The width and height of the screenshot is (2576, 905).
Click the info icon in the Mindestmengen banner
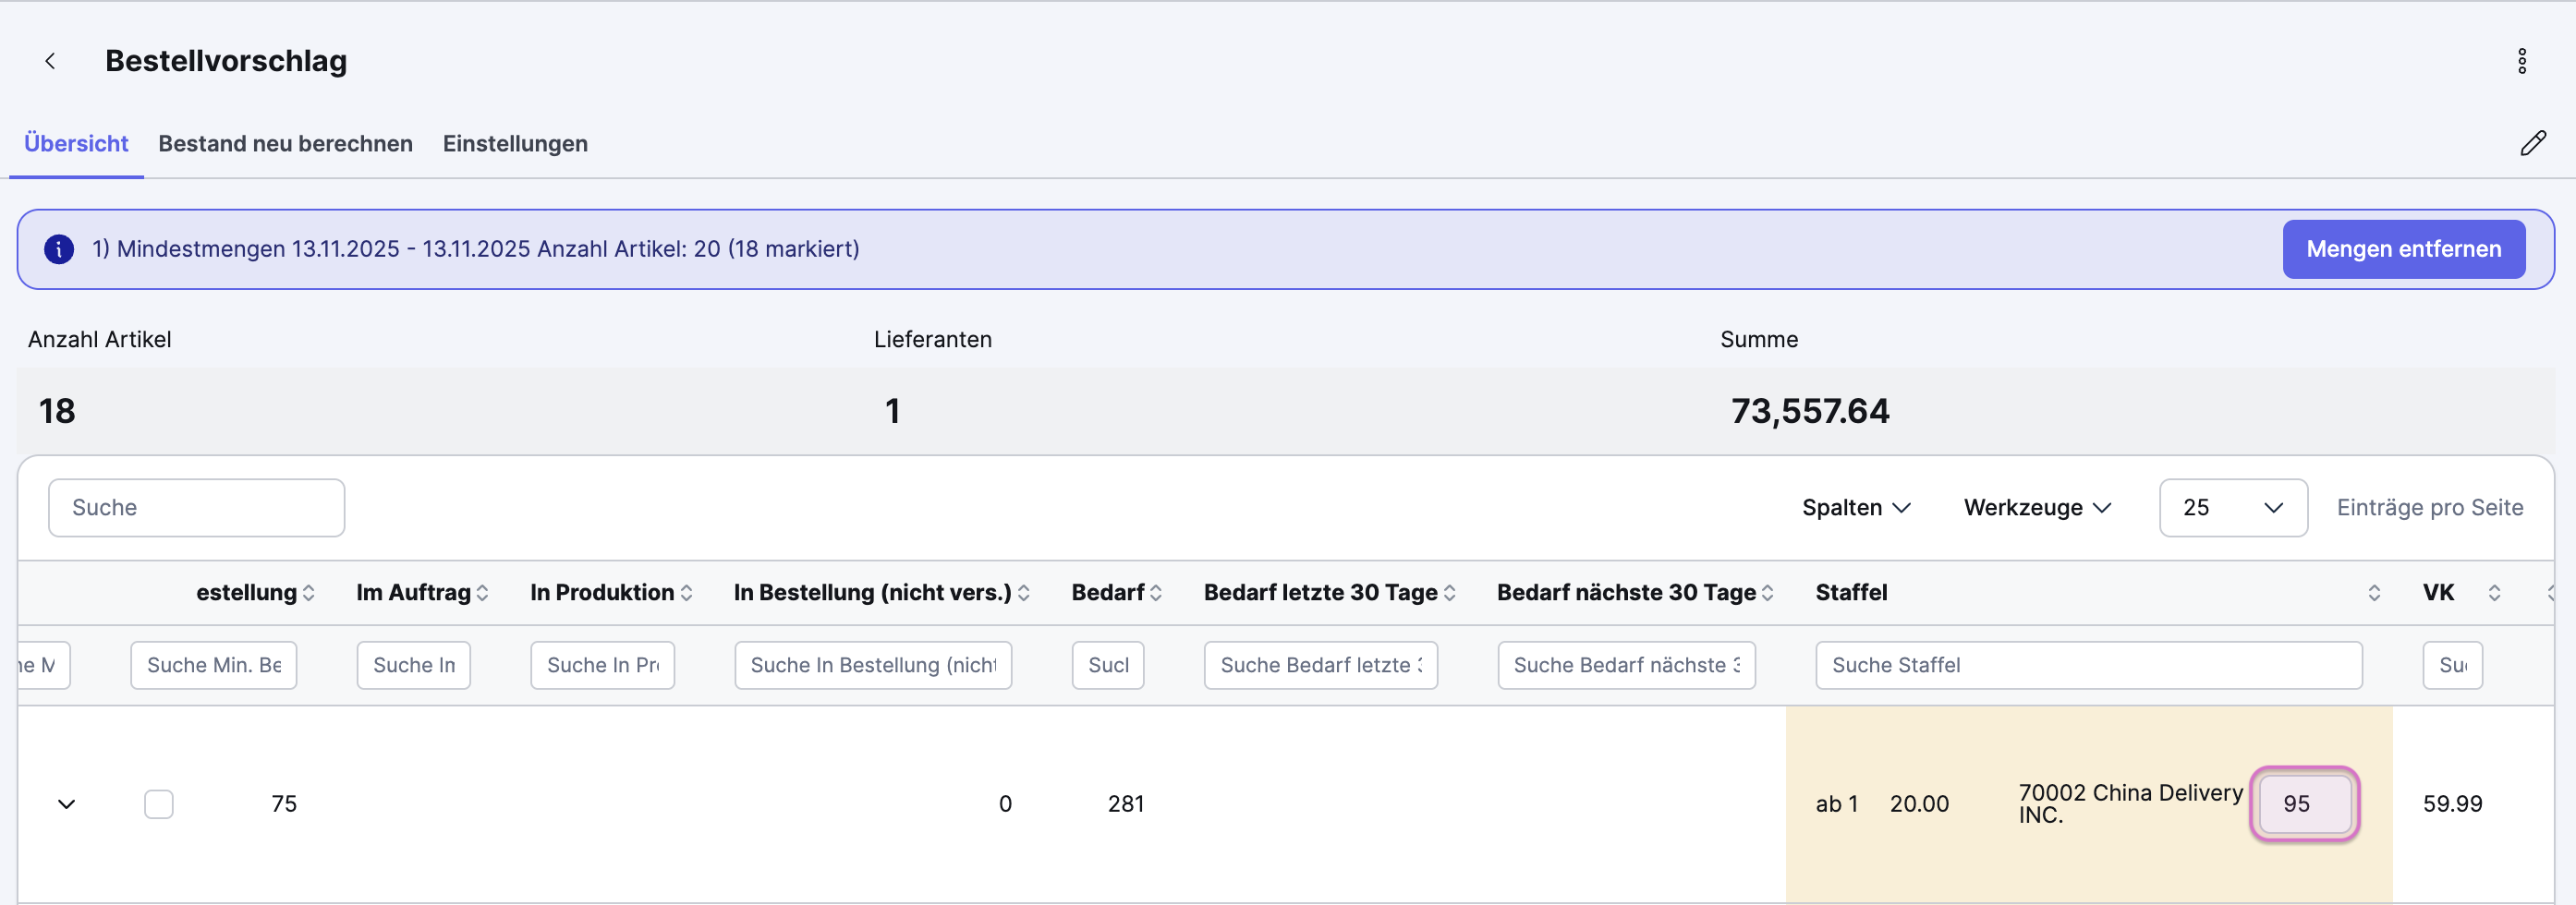[x=59, y=249]
